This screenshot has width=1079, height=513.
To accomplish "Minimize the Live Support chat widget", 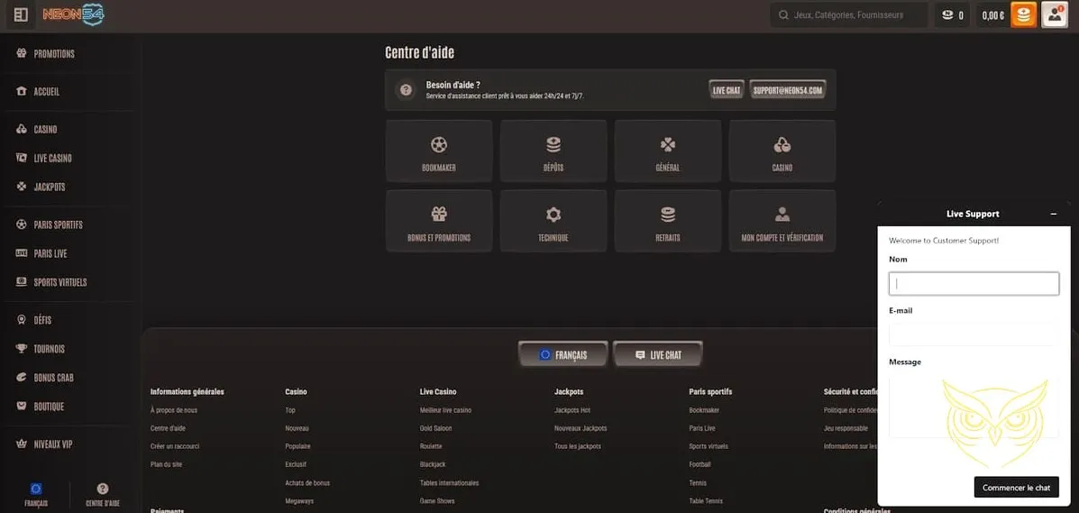I will tap(1054, 214).
